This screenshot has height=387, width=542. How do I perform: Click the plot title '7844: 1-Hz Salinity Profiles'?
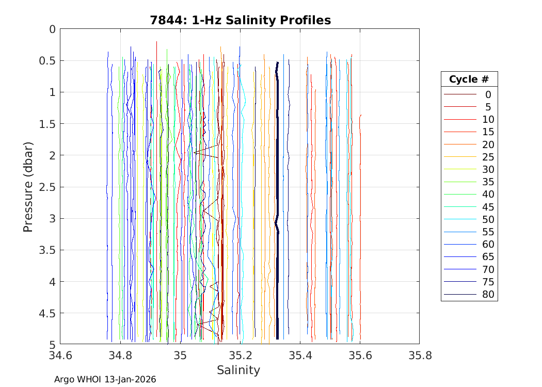tap(240, 20)
